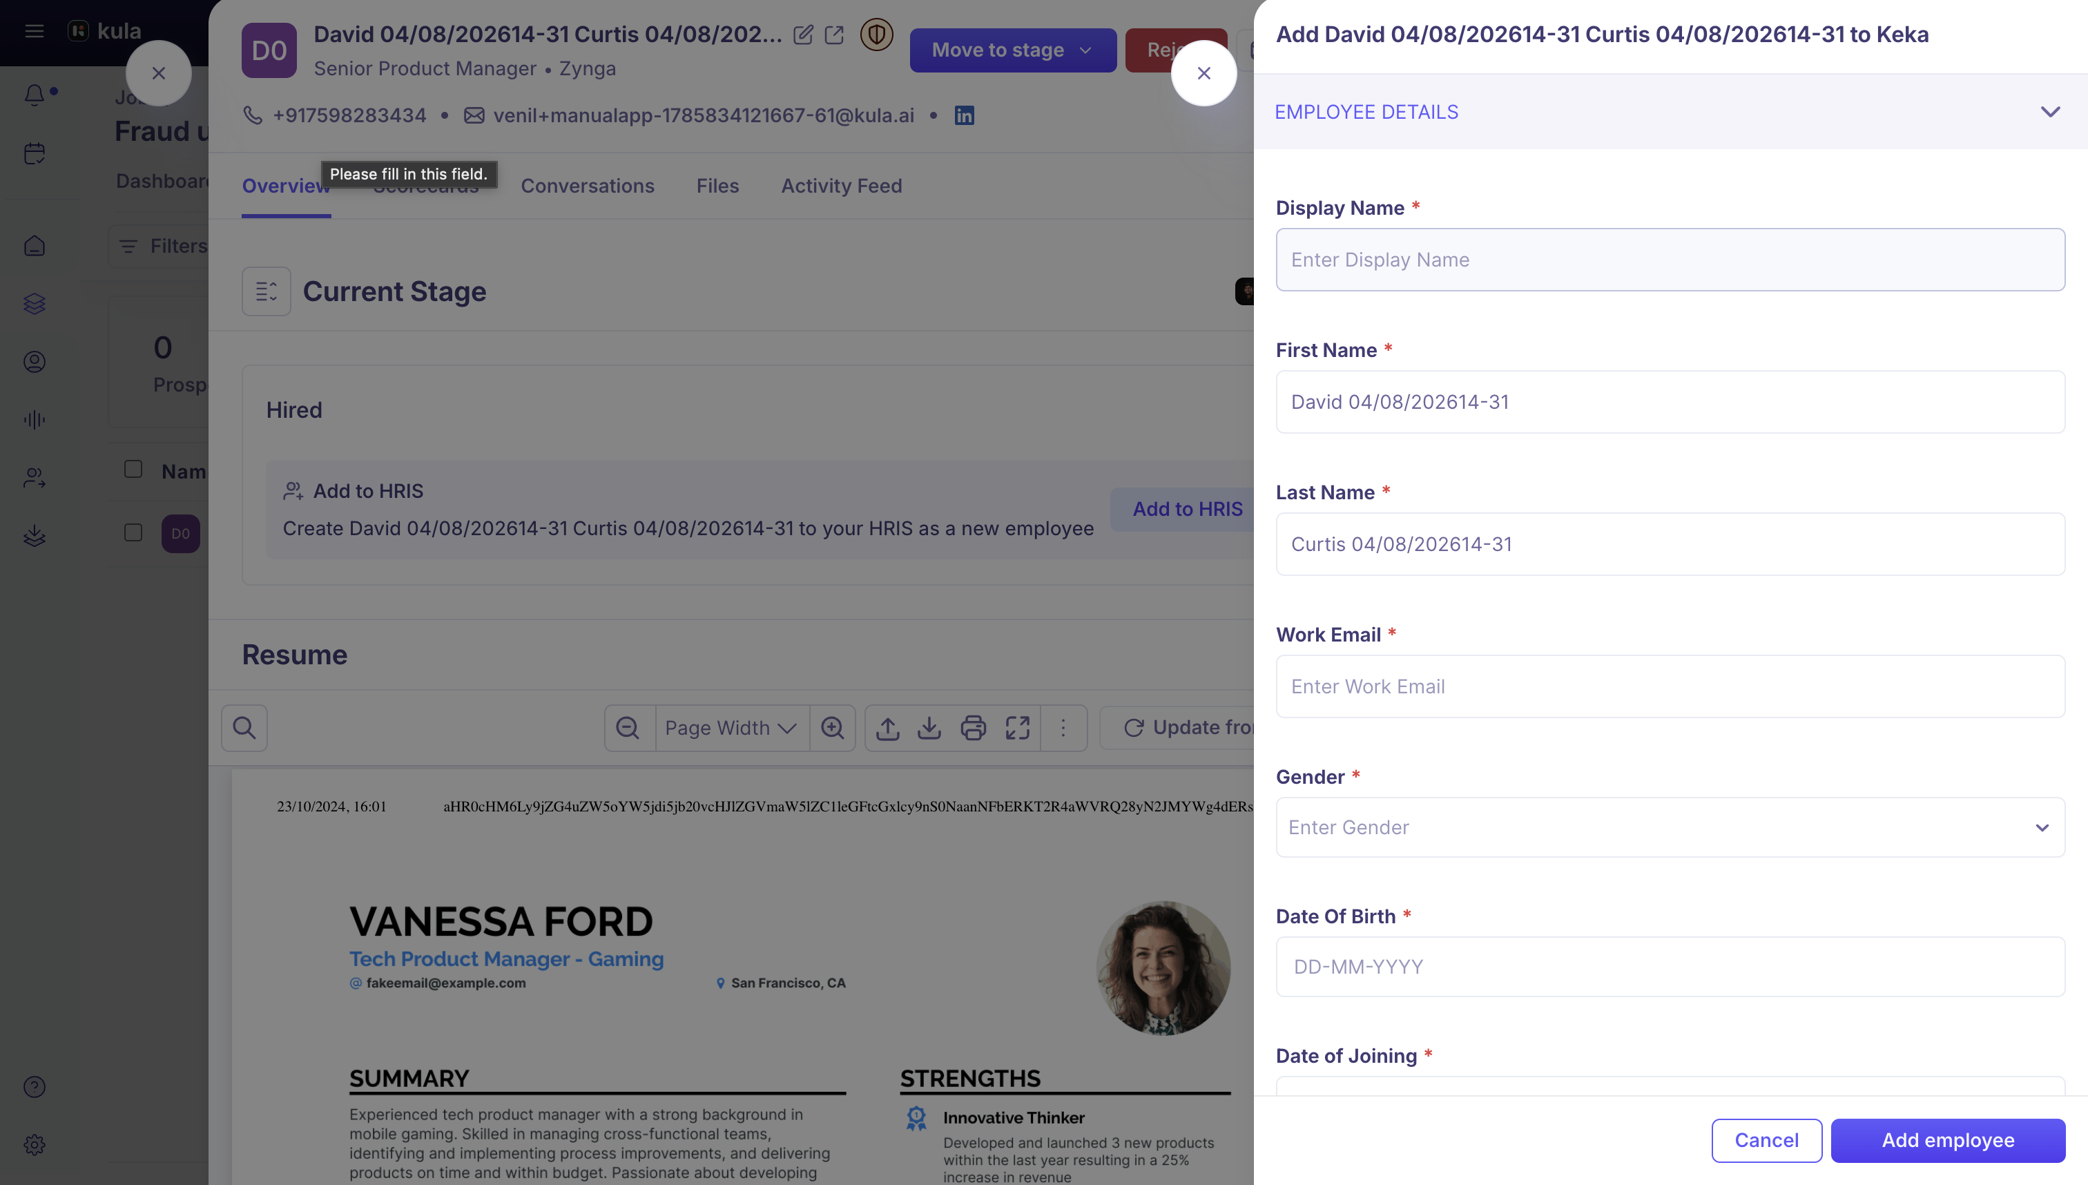
Task: Open calendar icon in left sidebar
Action: click(34, 153)
